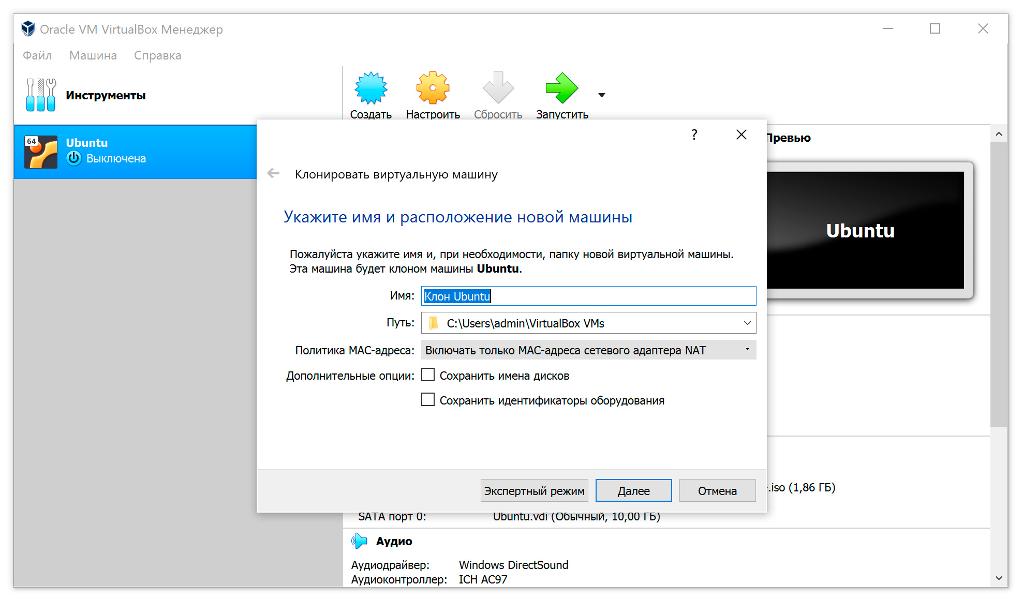This screenshot has width=1023, height=599.
Task: Close the clone machine dialog
Action: (x=741, y=134)
